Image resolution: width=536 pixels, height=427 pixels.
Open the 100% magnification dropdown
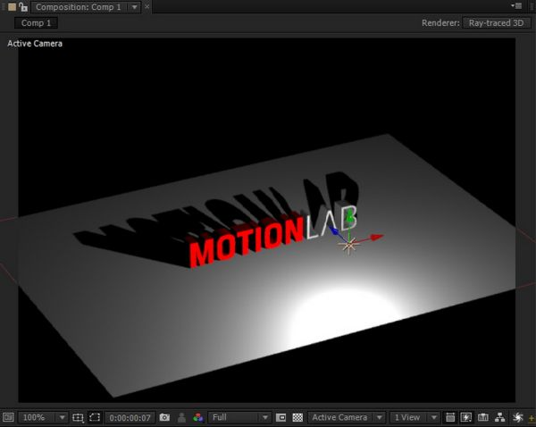click(43, 417)
